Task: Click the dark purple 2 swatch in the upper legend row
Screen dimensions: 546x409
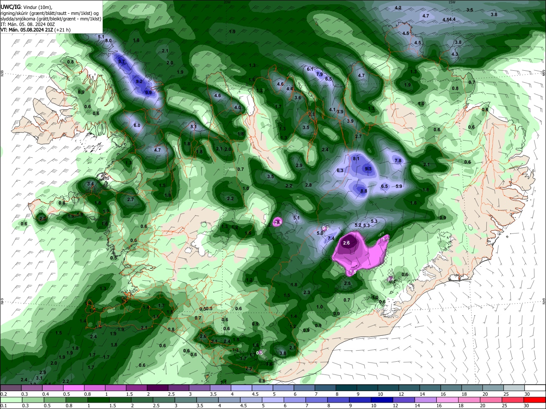Action: (x=157, y=388)
